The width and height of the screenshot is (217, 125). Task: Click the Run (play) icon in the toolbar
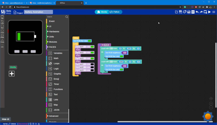(x=209, y=12)
